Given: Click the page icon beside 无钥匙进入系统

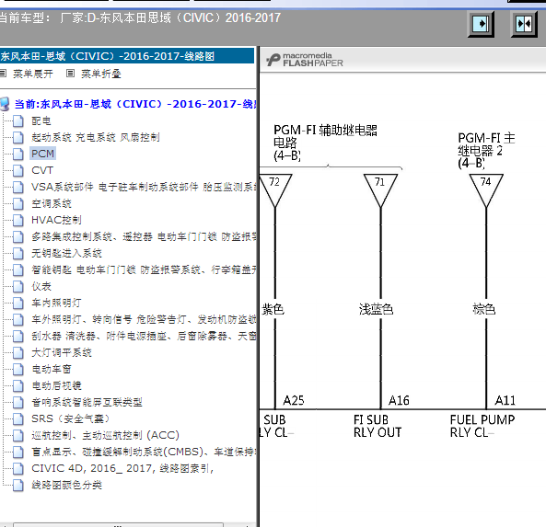Looking at the screenshot, I should click(18, 254).
